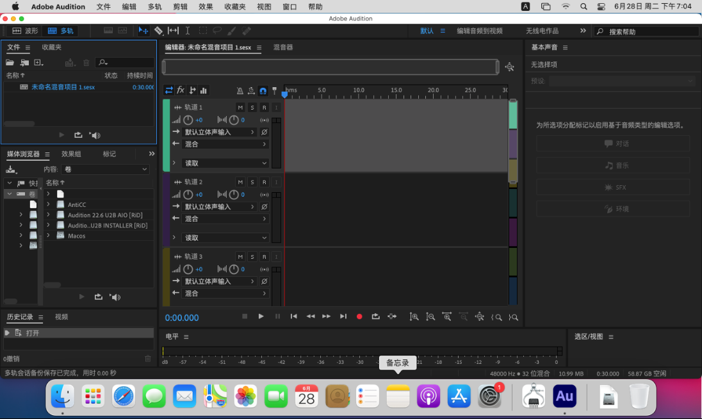Open 轨道 1 默认立体声输入 input dropdown

(219, 132)
